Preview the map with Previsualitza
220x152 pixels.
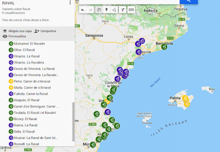pyautogui.click(x=14, y=36)
